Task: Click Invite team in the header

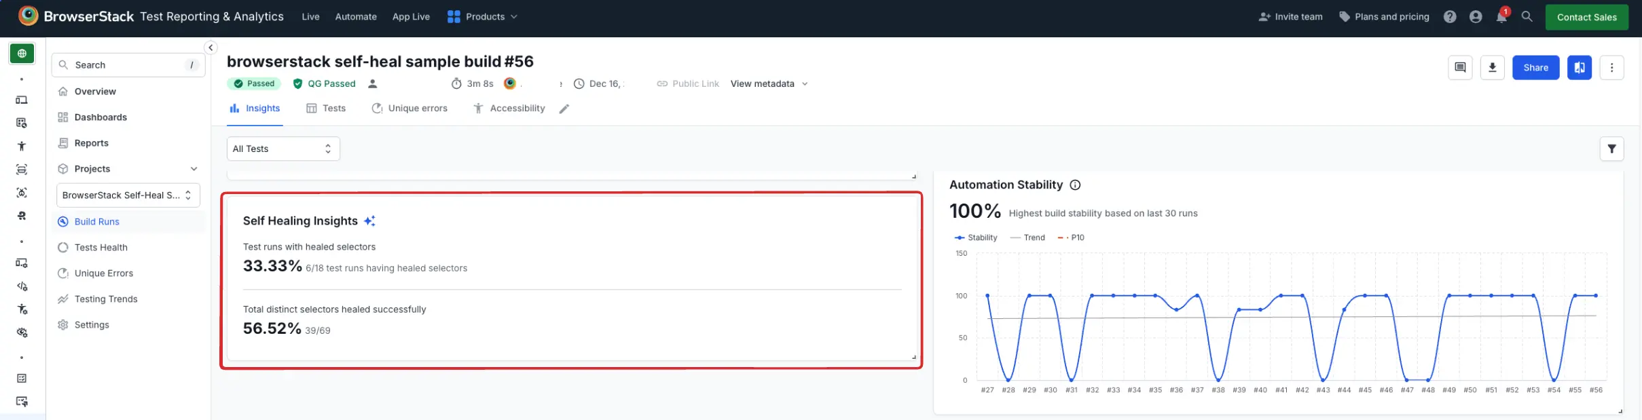Action: (1290, 16)
